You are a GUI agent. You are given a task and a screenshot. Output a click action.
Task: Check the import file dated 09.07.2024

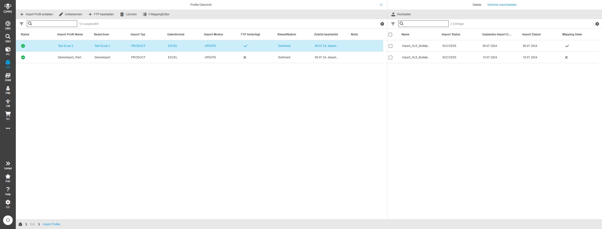[390, 46]
